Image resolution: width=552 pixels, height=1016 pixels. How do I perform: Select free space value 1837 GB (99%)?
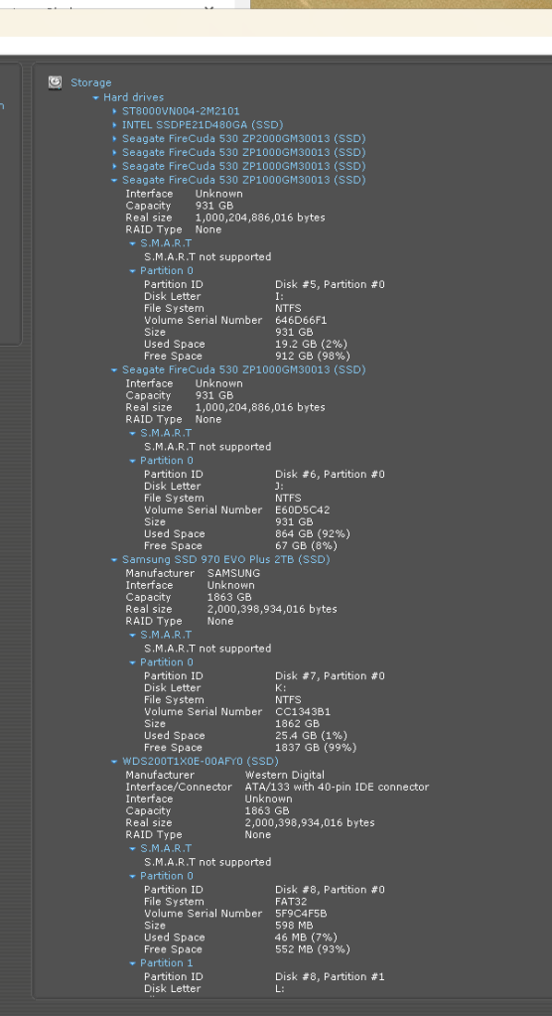point(316,747)
